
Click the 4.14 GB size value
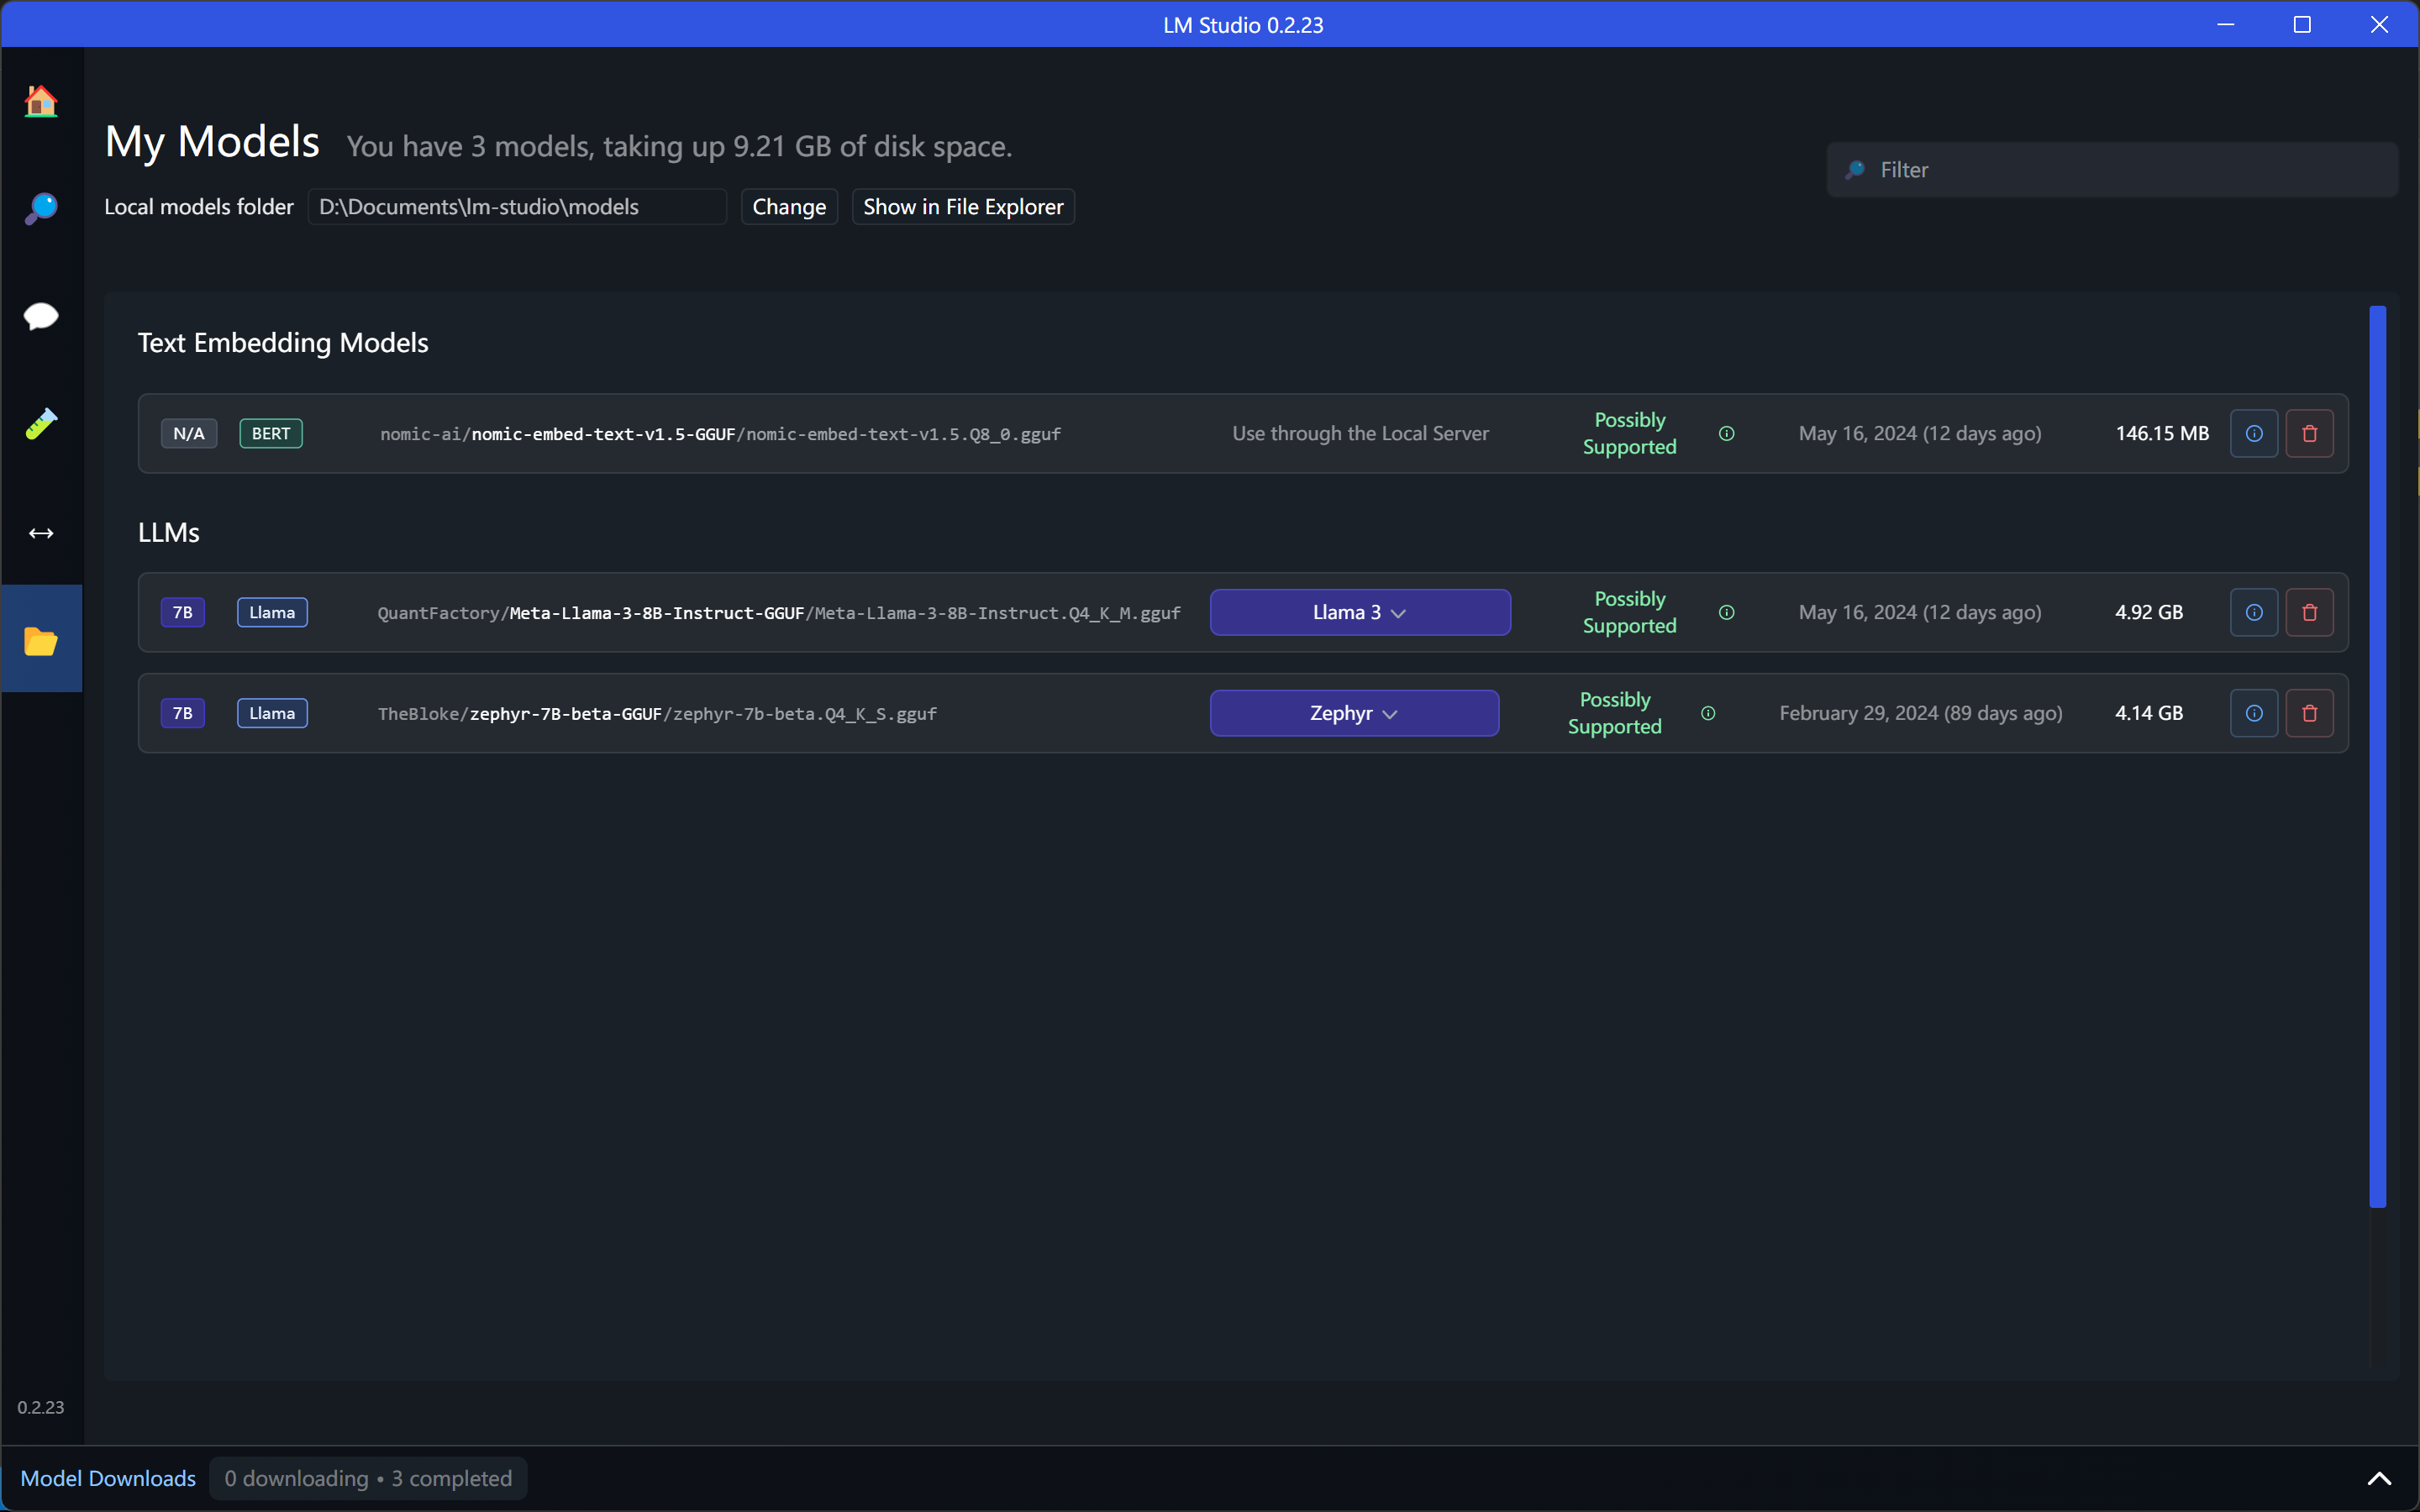2149,713
